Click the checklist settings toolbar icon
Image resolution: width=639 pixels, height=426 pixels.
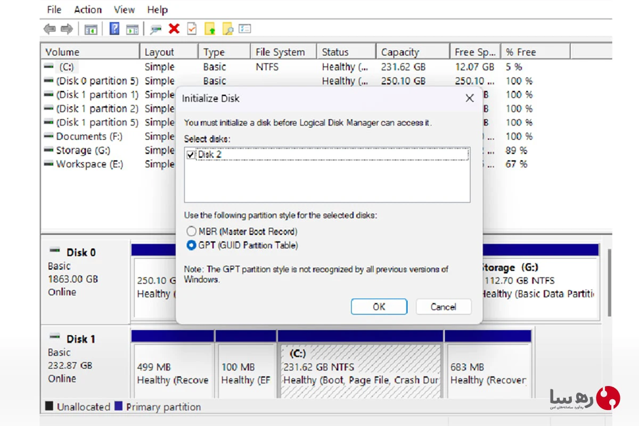[x=245, y=29]
